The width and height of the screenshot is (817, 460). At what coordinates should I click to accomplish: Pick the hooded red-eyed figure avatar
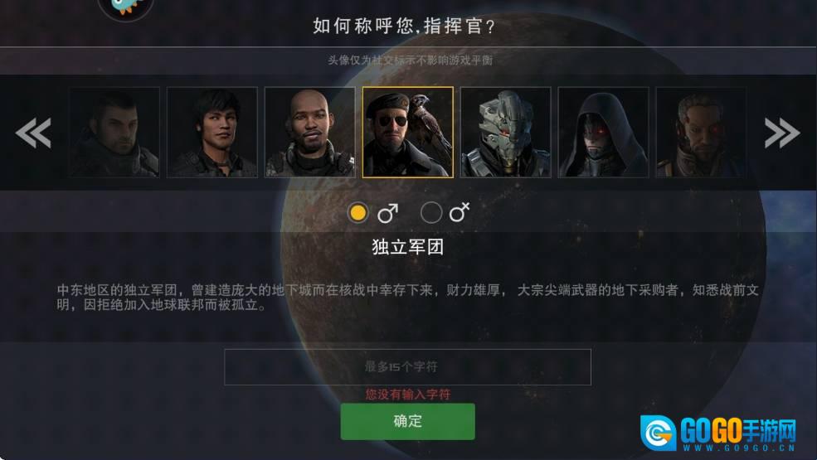click(x=603, y=133)
